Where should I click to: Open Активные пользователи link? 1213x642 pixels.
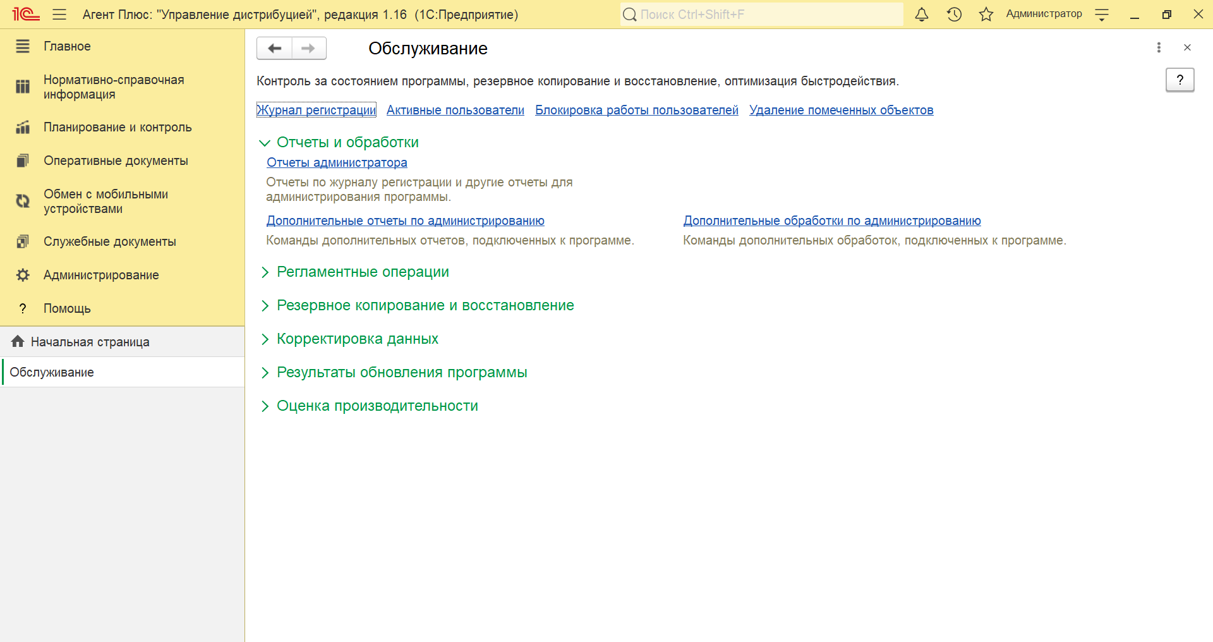456,110
